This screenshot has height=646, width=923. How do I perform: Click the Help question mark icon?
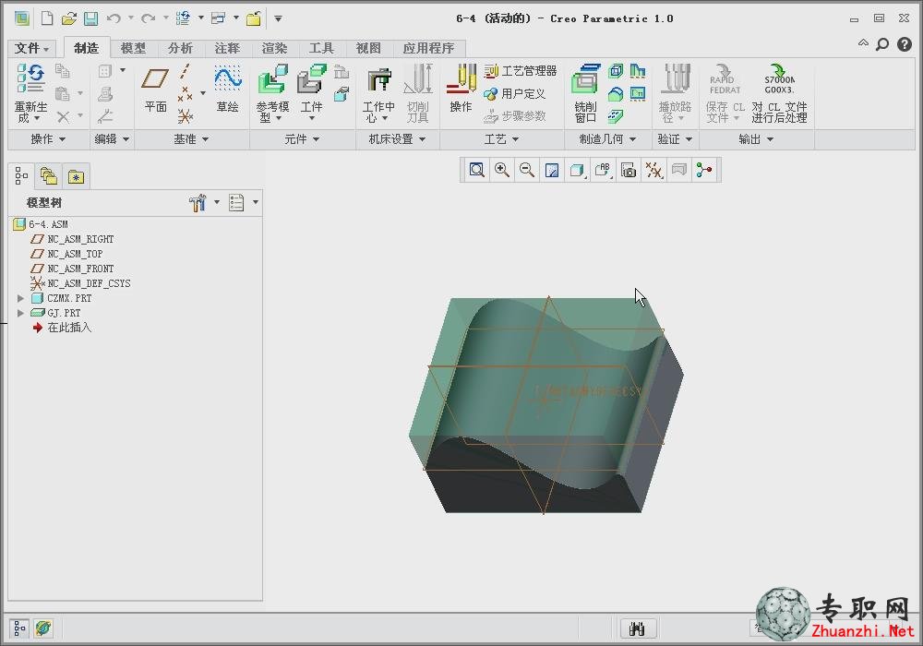coord(905,44)
